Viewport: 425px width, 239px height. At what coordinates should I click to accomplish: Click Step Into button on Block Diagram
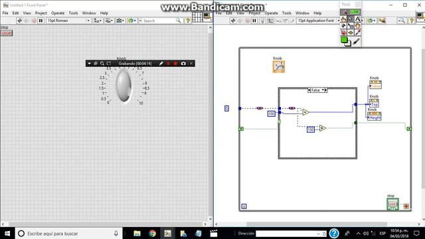[x=279, y=21]
